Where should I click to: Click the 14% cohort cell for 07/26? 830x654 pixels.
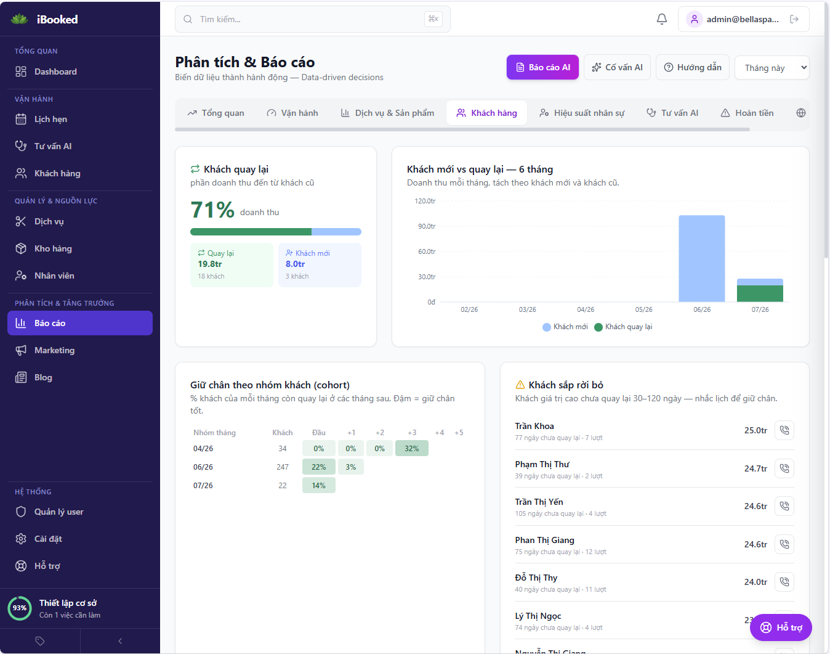tap(319, 485)
